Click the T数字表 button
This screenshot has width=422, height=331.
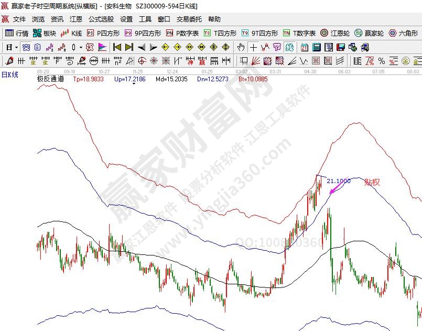click(x=299, y=33)
